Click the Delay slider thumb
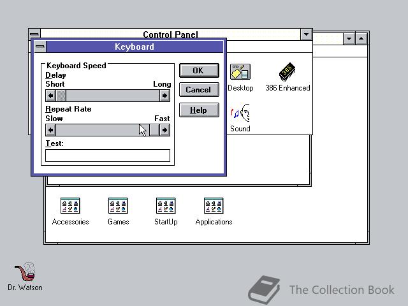Screen dimensions: 408x306 61,96
